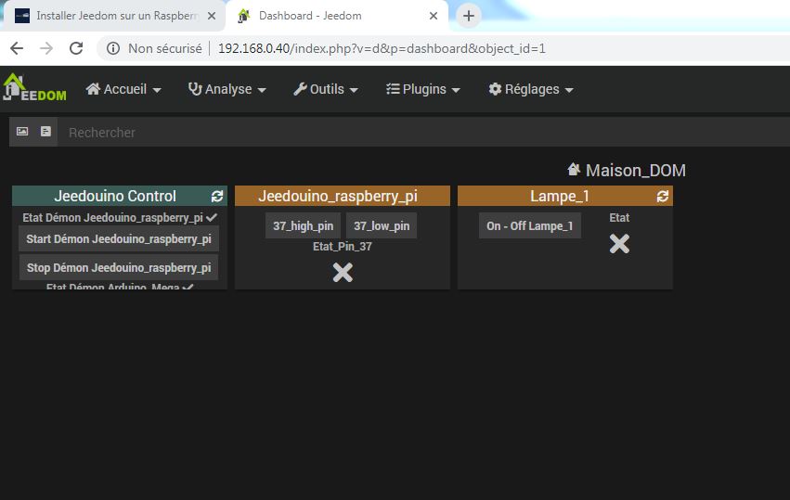The width and height of the screenshot is (790, 500).
Task: Open a new browser tab
Action: (x=469, y=16)
